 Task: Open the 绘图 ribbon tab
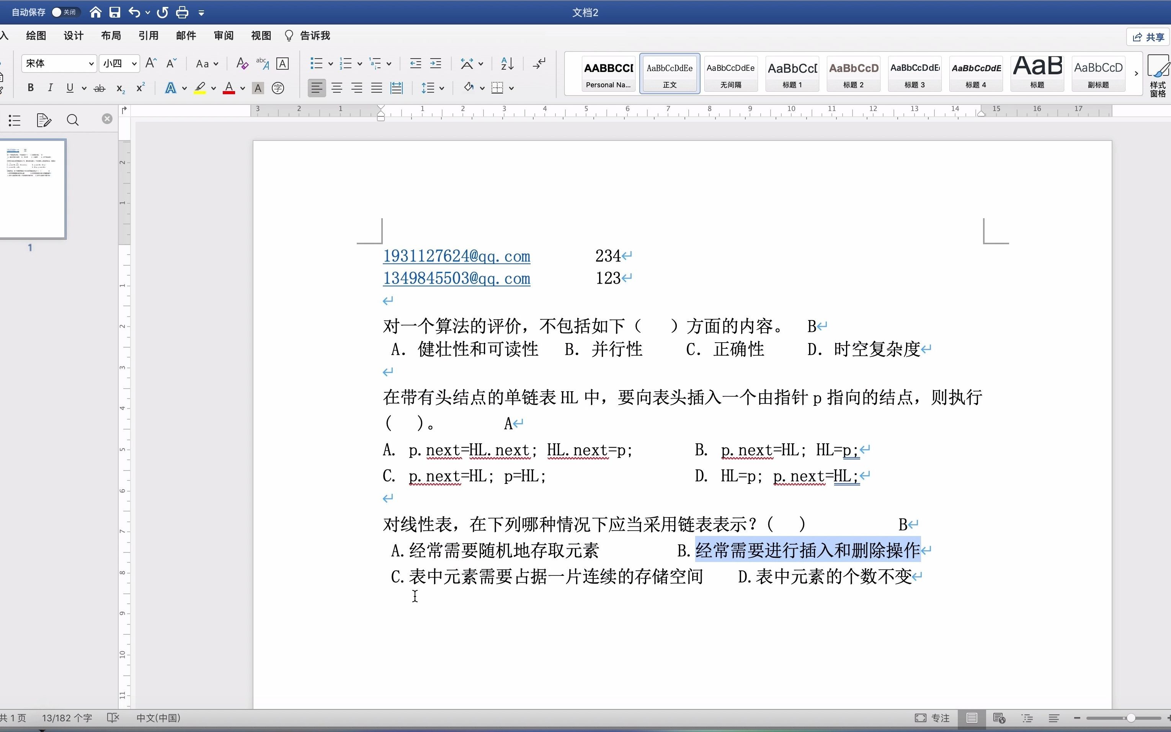point(36,35)
